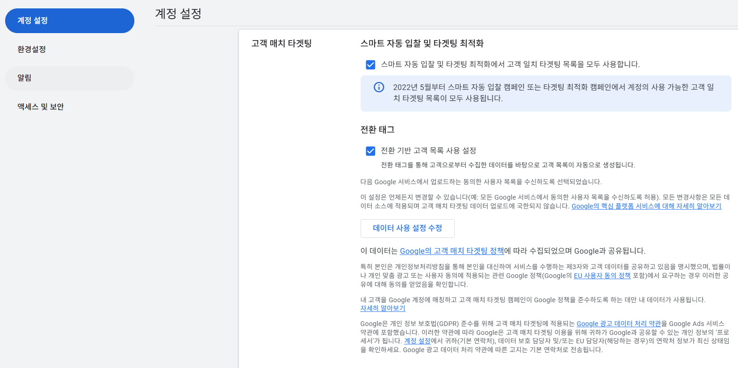
Task: Click the 전환 태그를 통해 description text
Action: click(508, 165)
